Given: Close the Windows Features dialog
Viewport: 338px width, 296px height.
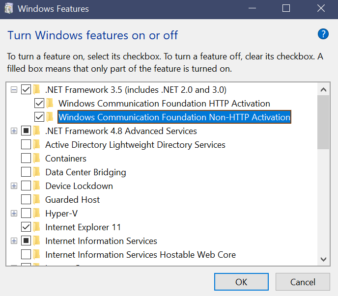Looking at the screenshot, I should [x=321, y=9].
